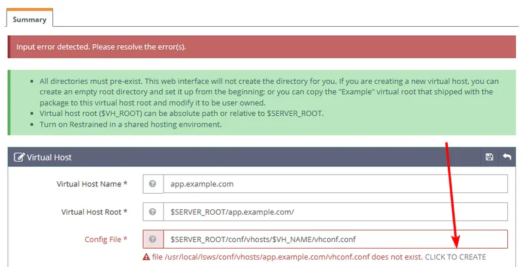Click the Turn on Restrained note line
This screenshot has width=523, height=267.
131,124
